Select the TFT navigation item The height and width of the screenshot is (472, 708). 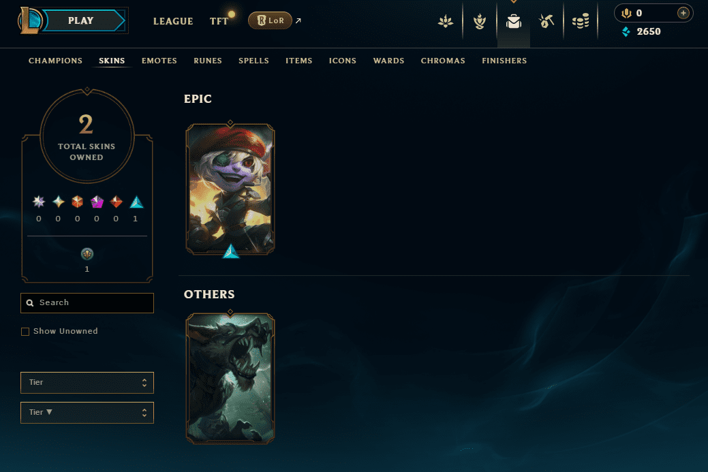[219, 21]
